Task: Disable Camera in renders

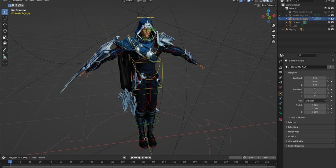Action: tap(332, 22)
